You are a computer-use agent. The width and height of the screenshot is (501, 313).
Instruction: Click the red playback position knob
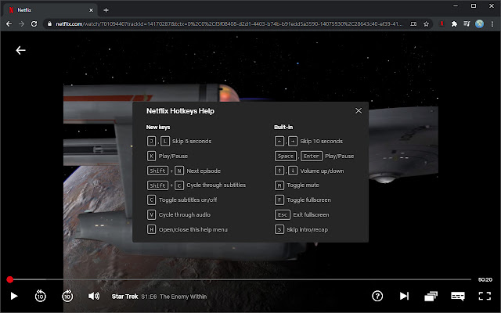[x=10, y=280]
